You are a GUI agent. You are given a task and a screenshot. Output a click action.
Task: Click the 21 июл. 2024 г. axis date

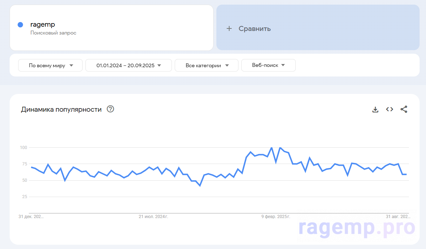(153, 216)
